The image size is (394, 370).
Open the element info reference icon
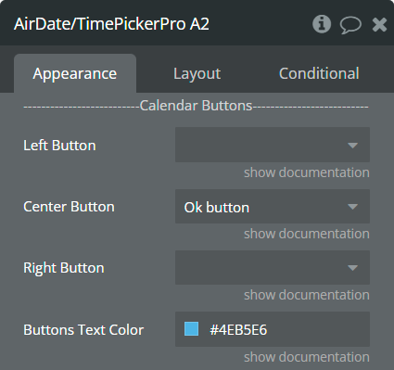[x=322, y=24]
